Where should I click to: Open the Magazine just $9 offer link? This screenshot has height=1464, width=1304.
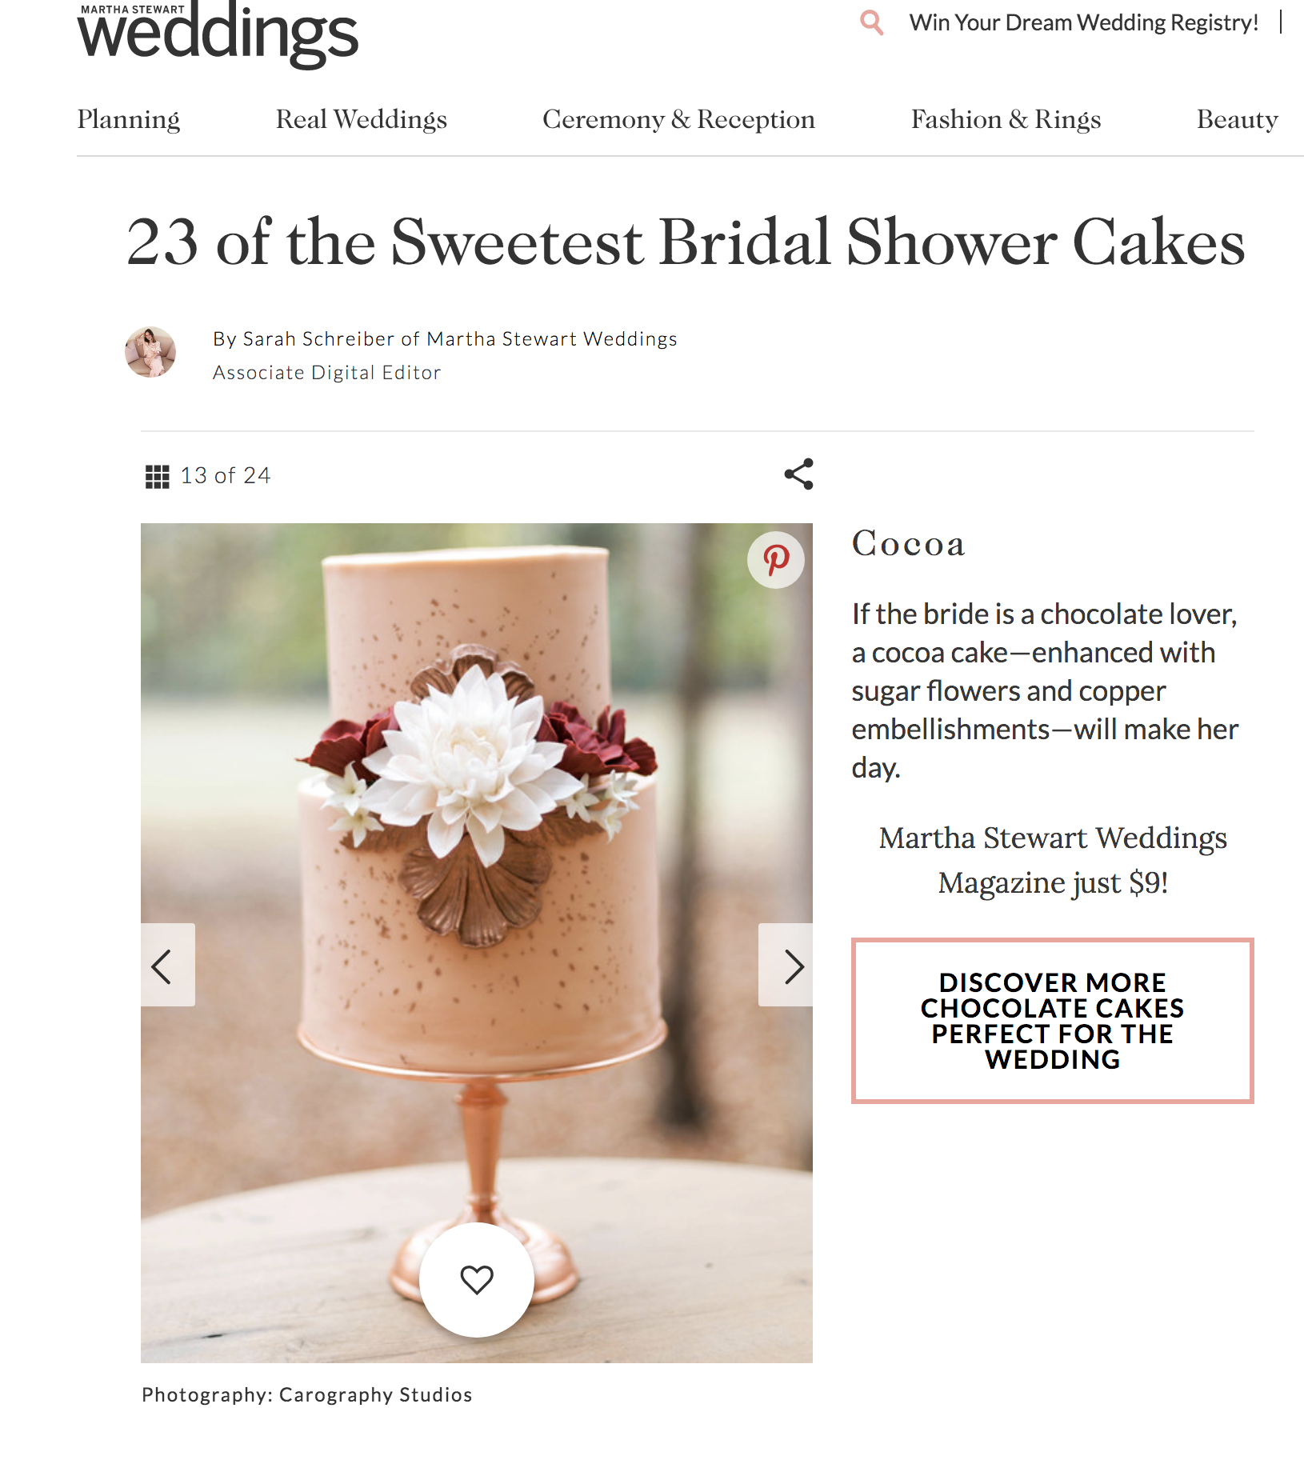tap(1053, 860)
